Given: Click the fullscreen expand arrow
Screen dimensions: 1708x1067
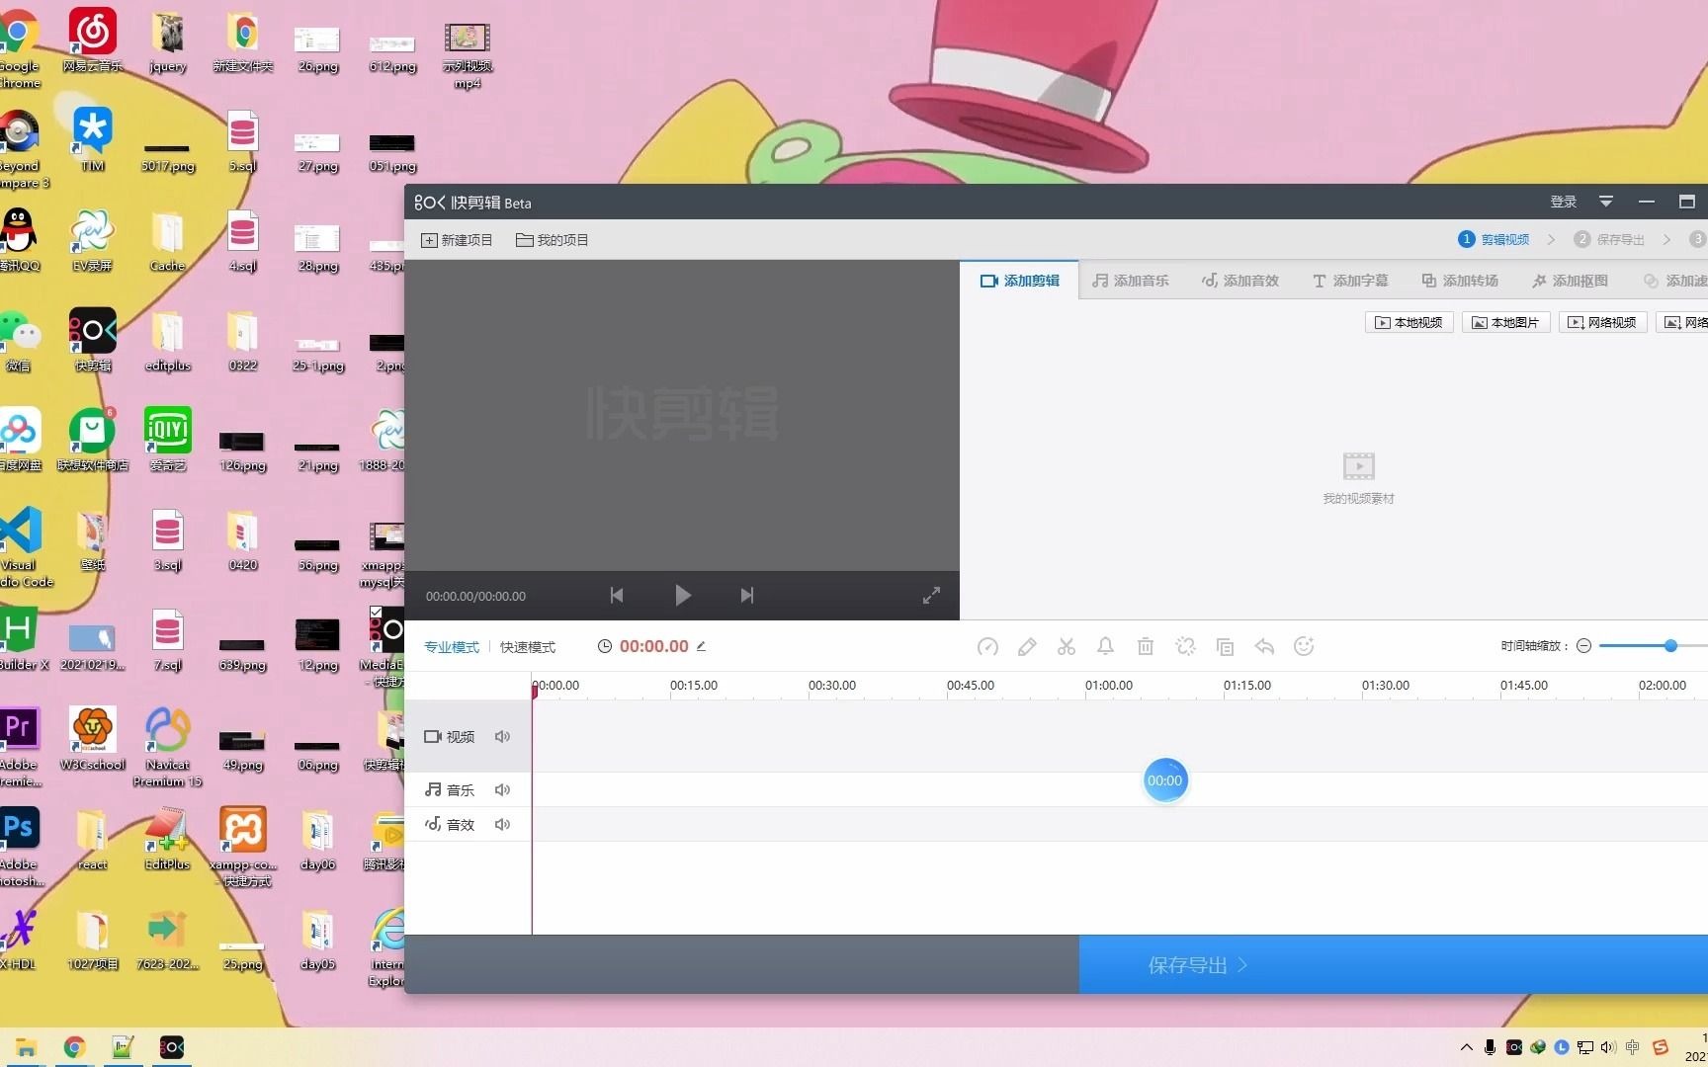Looking at the screenshot, I should click(930, 595).
